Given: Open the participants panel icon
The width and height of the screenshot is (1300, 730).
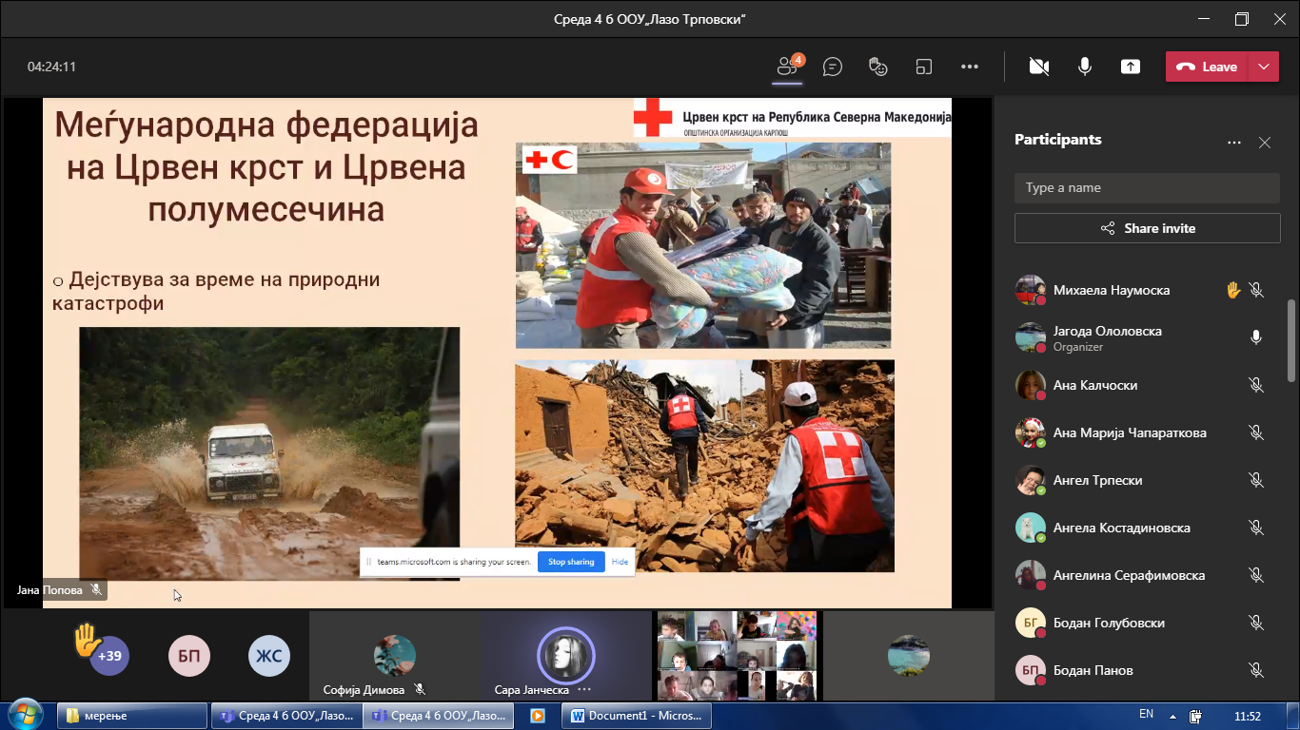Looking at the screenshot, I should tap(787, 67).
